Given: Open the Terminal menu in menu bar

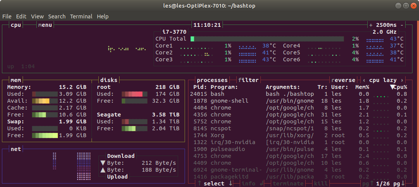Looking at the screenshot, I should (81, 16).
